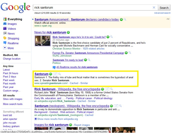The image size is (173, 135).
Task: Click the magnifier preview icon beside Santorum Announcement ad
Action: coord(125,19)
